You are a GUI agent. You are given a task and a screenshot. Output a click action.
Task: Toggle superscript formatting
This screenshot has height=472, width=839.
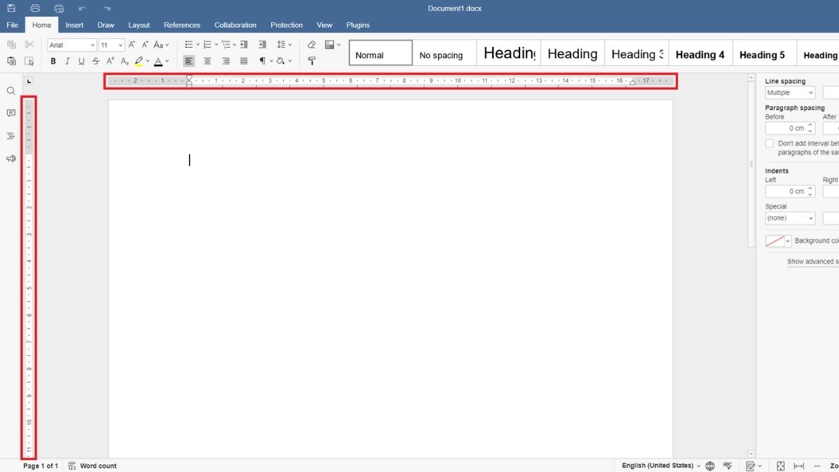[x=110, y=61]
